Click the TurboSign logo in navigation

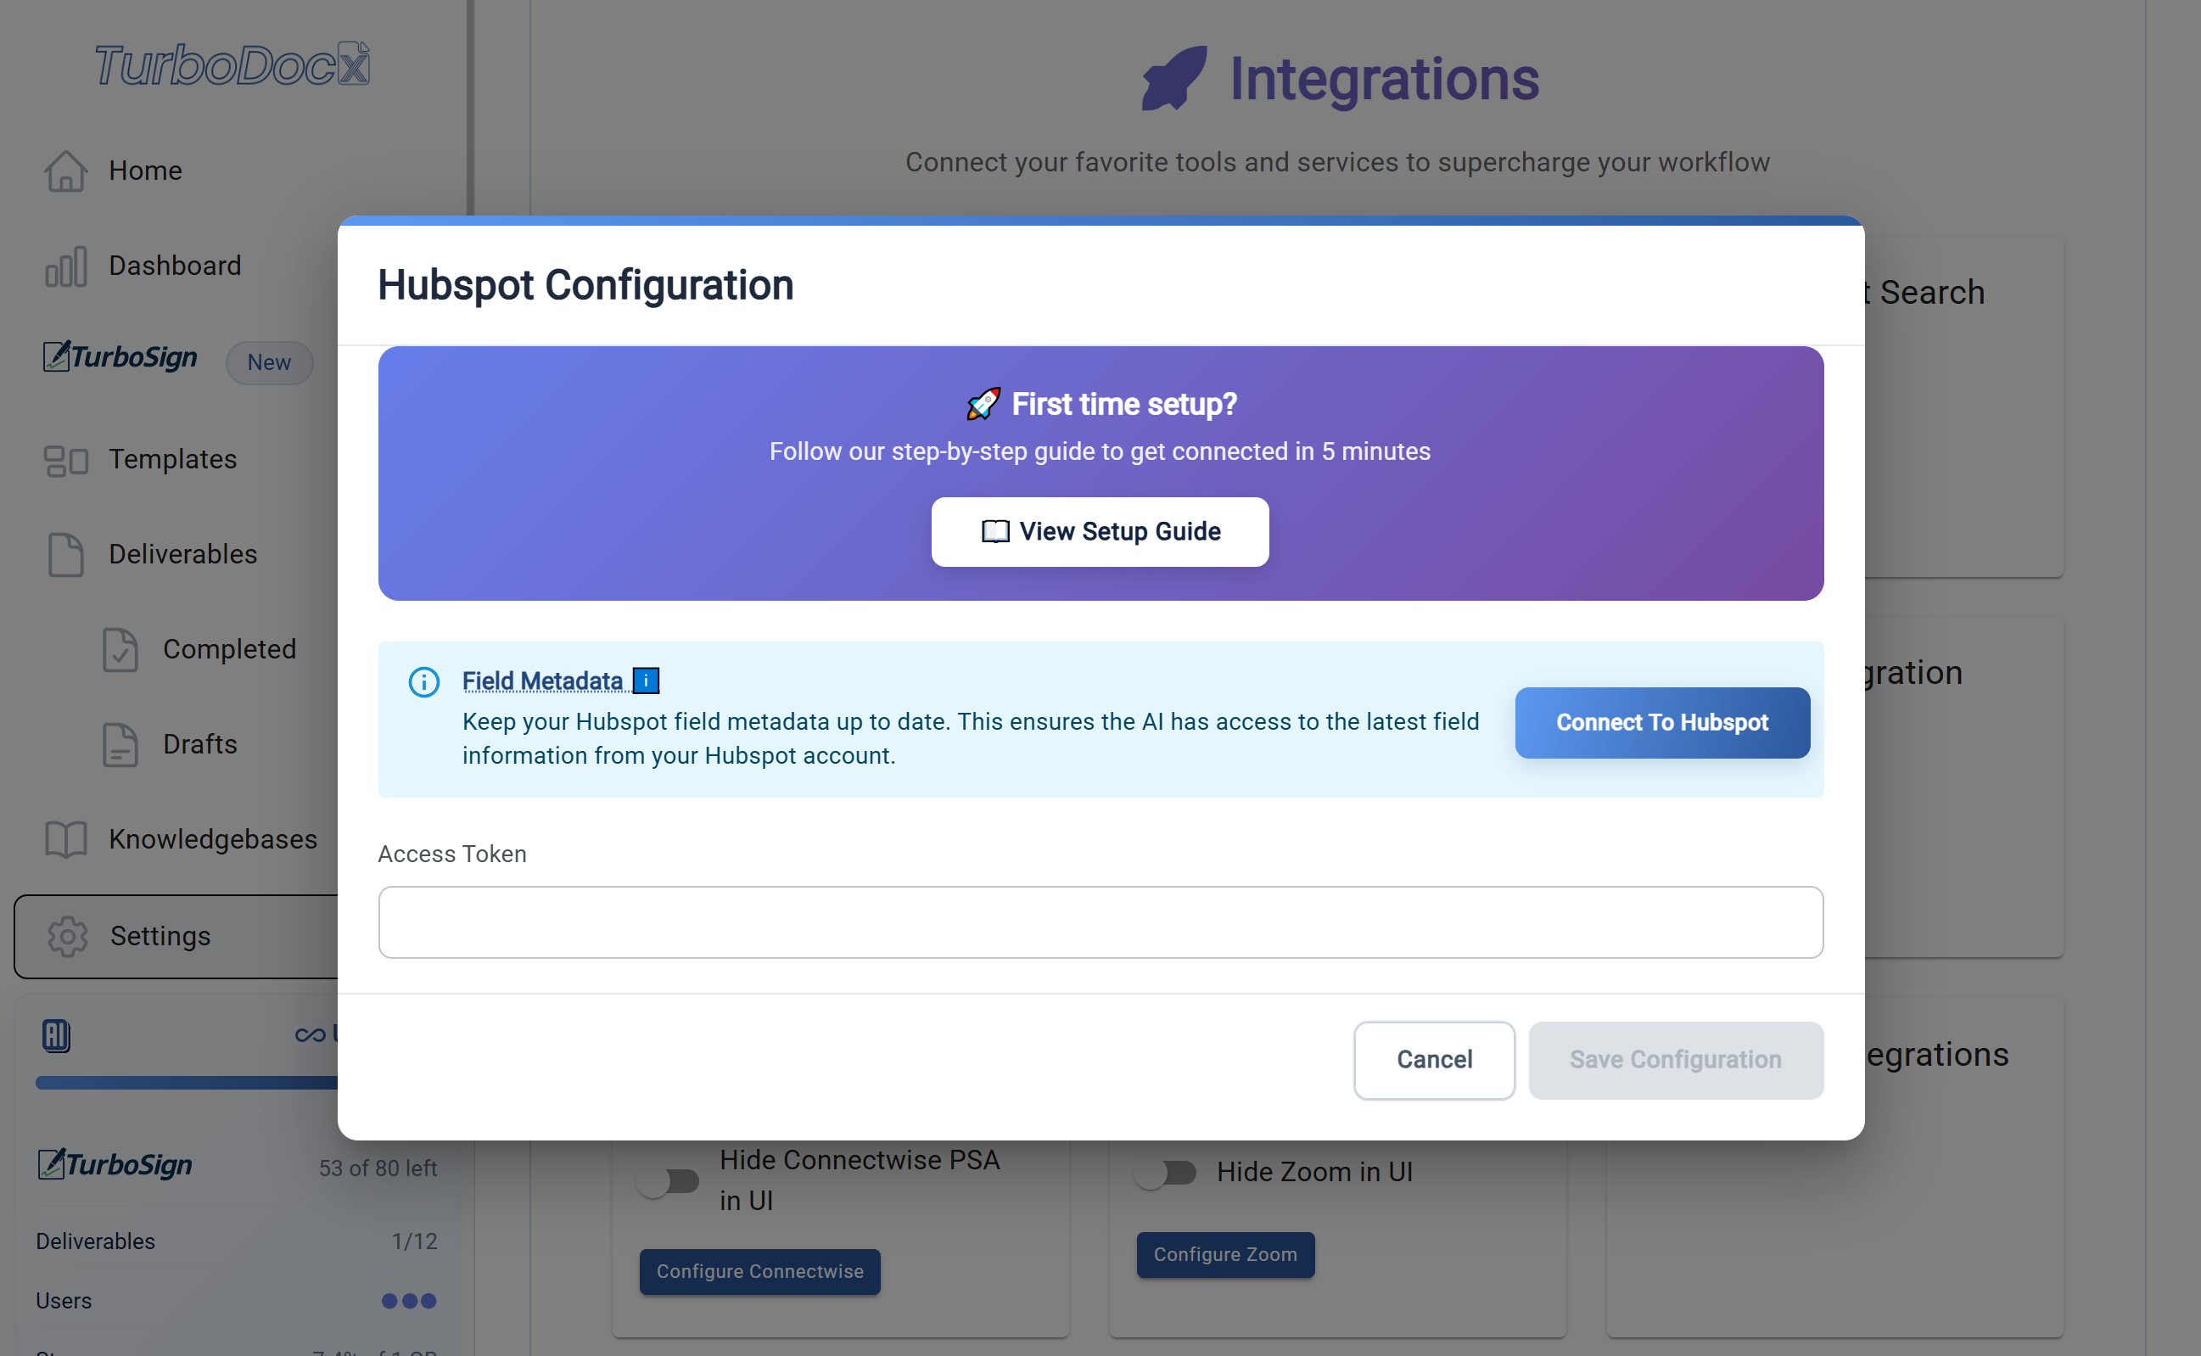pyautogui.click(x=120, y=357)
